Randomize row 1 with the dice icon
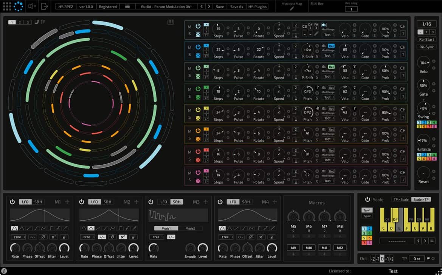 198,34
